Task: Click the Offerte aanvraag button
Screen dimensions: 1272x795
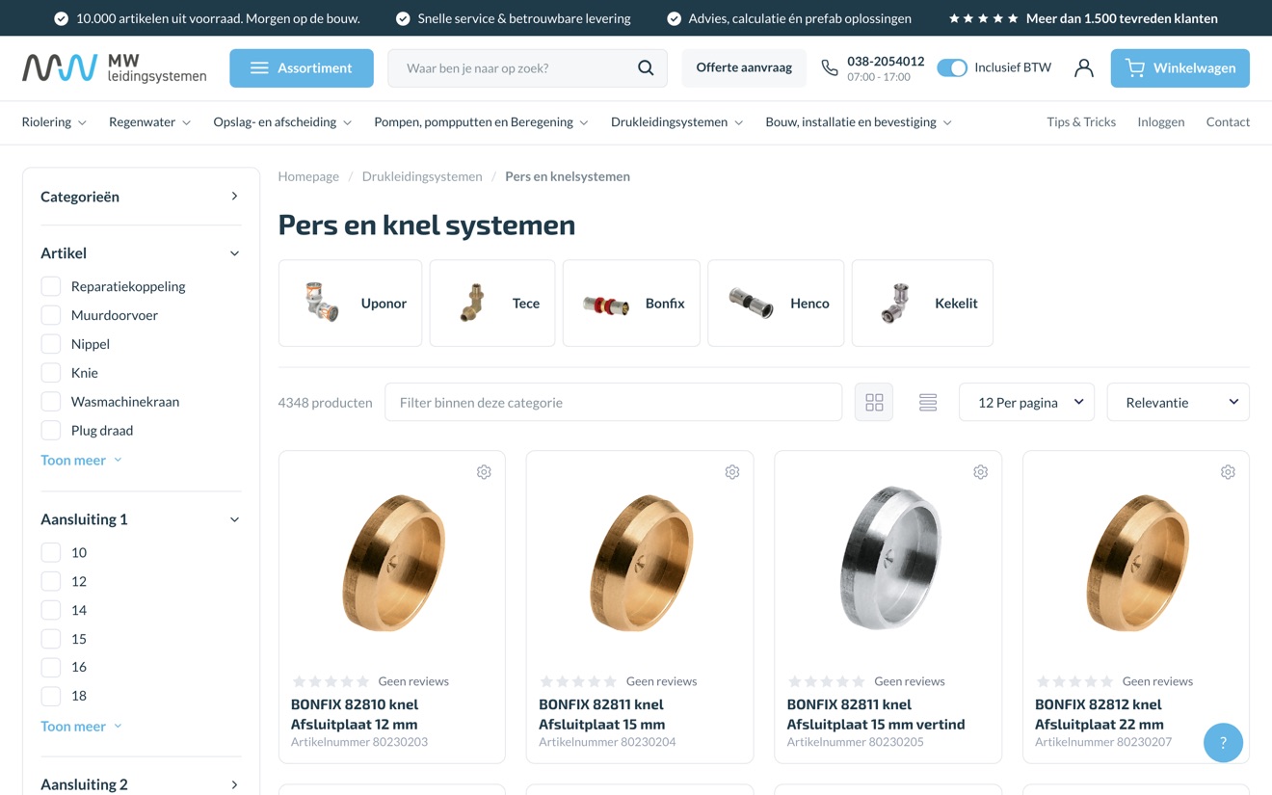Action: [x=744, y=67]
